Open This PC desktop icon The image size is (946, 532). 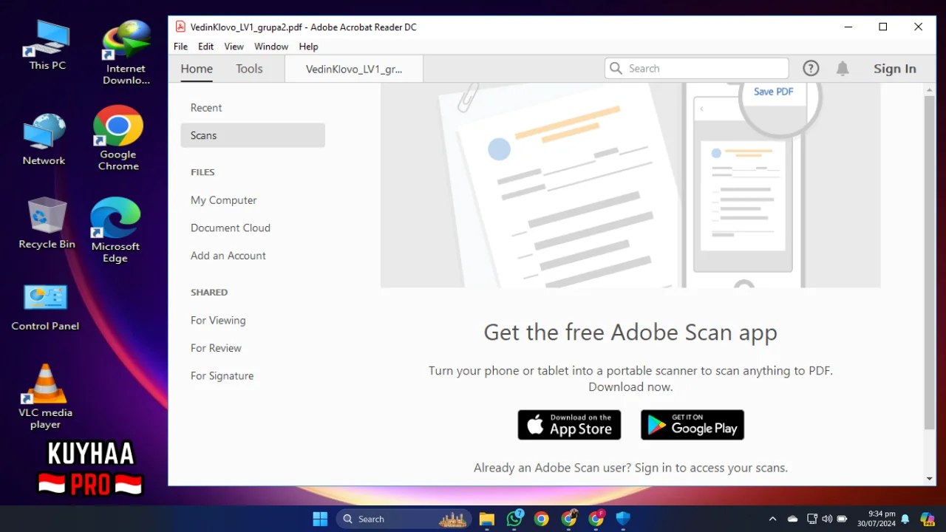point(47,45)
